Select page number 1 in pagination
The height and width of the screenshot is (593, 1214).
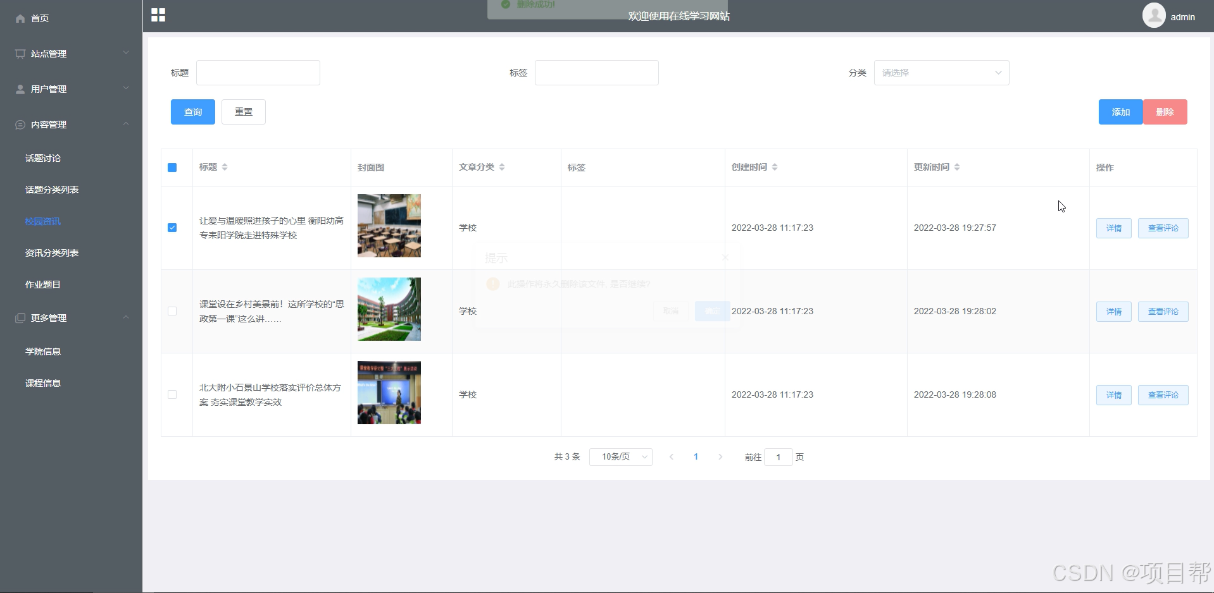click(x=696, y=456)
